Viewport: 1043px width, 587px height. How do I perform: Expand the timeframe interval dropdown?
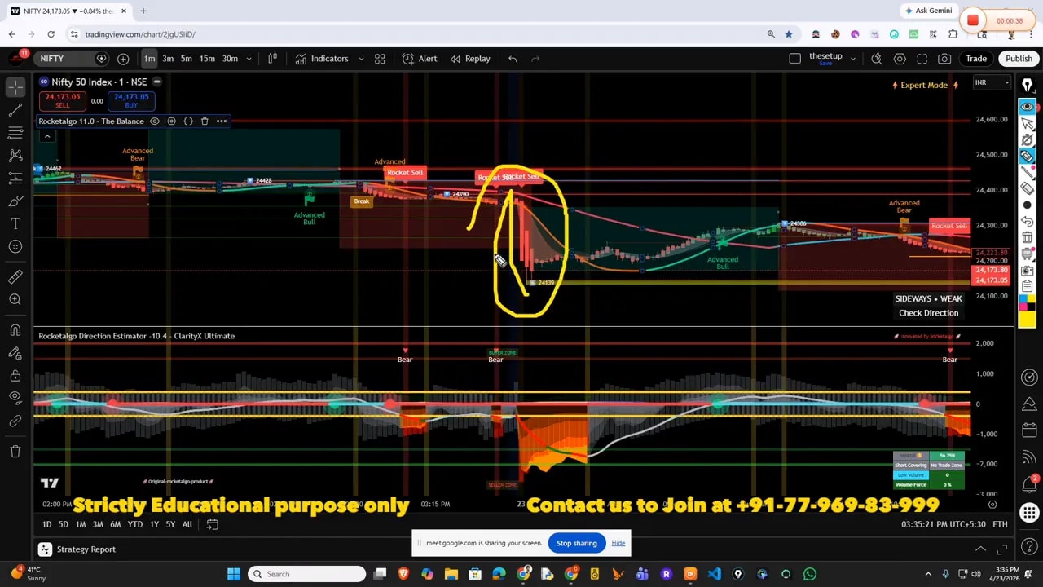pos(249,59)
